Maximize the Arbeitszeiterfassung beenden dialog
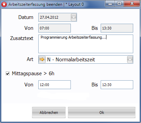This screenshot has height=123, width=141. point(119,4)
